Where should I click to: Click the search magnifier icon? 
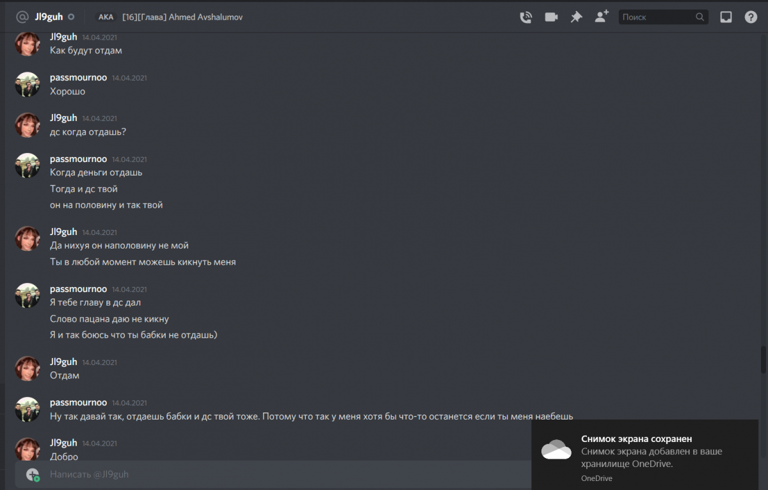tap(700, 17)
